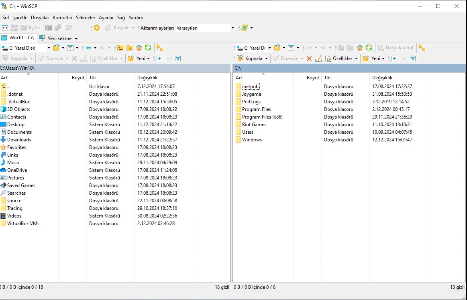The width and height of the screenshot is (467, 300).
Task: Click the right panel C:\ path bar
Action: (x=349, y=68)
